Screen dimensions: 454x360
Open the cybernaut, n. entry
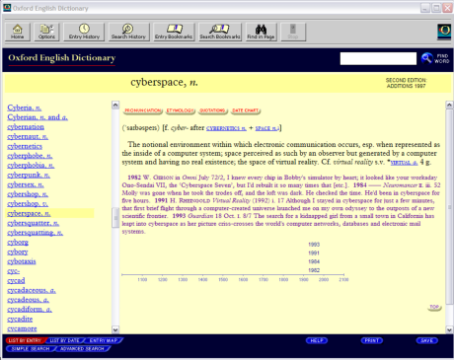tap(28, 136)
